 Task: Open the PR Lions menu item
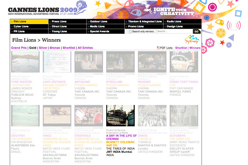click(29, 31)
